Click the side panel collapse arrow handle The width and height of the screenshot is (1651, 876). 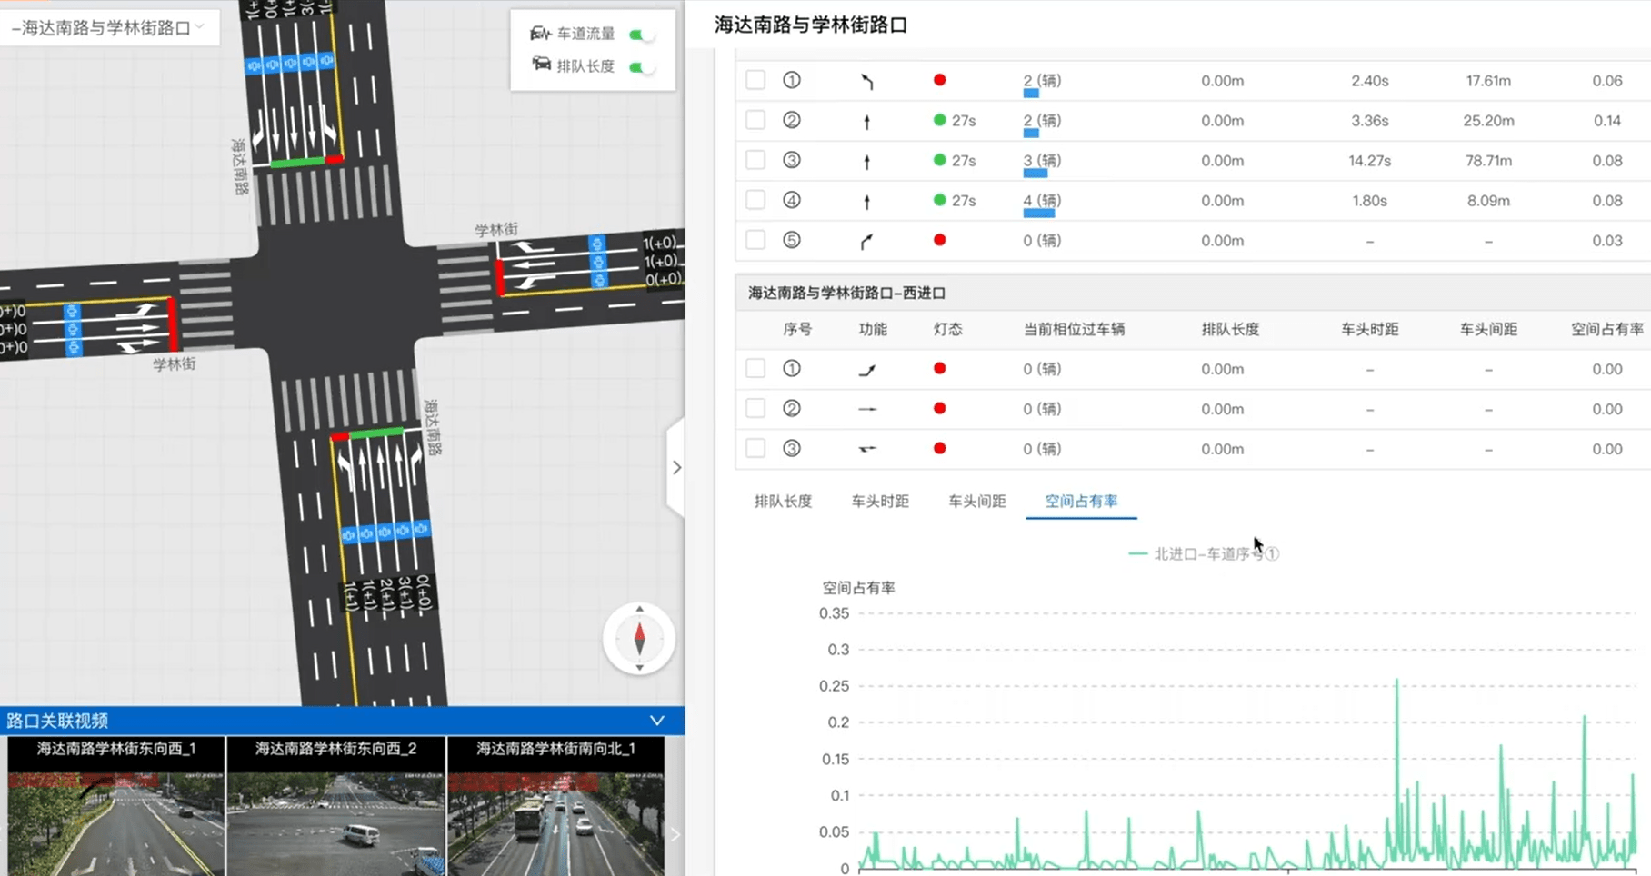(x=676, y=467)
